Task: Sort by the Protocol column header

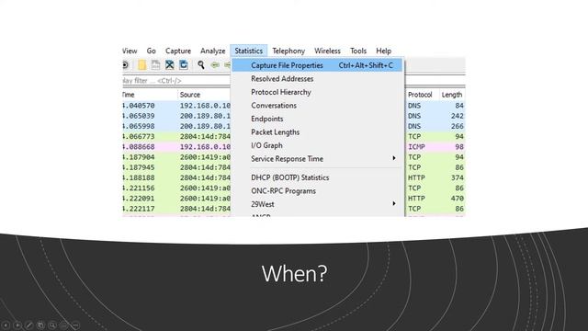Action: click(422, 95)
